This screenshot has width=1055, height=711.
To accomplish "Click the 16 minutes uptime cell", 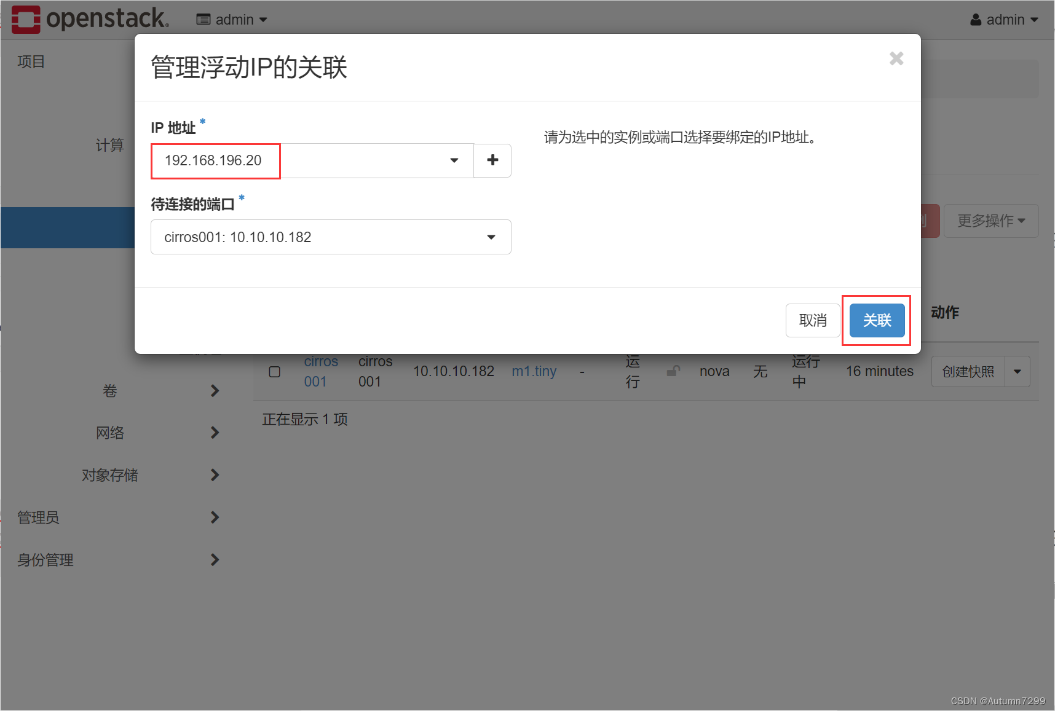I will pos(879,371).
